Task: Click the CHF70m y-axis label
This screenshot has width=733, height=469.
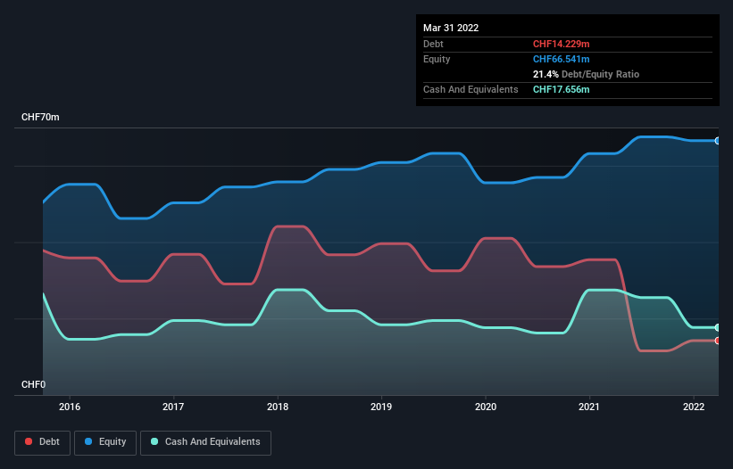Action: click(40, 117)
